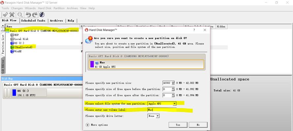Click Yes to create the partition
This screenshot has height=131, width=293.
(x=178, y=125)
